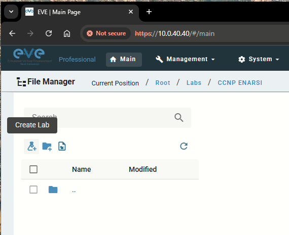Go back in browser history

(x=12, y=33)
